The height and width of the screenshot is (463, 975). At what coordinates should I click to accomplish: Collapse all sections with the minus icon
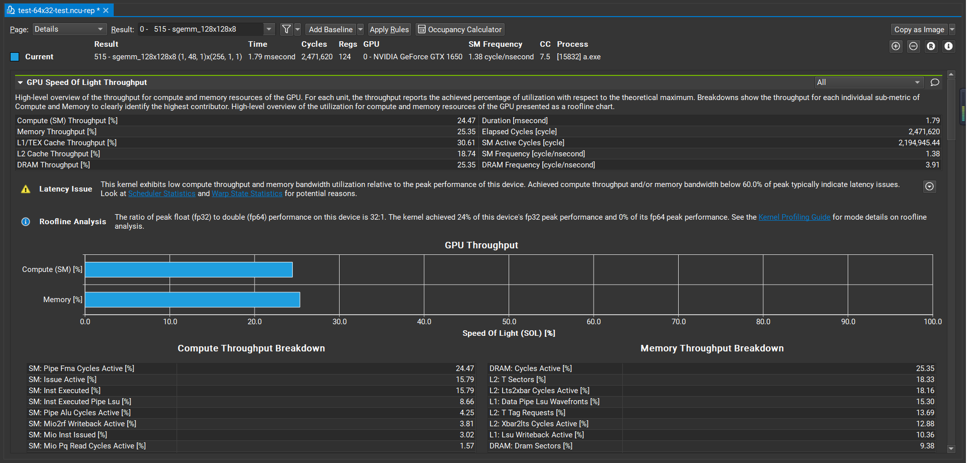[x=913, y=46]
